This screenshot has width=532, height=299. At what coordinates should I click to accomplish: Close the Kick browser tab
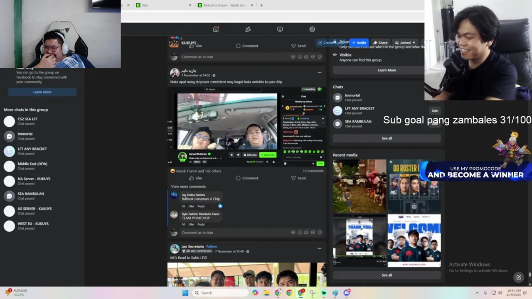point(190,5)
